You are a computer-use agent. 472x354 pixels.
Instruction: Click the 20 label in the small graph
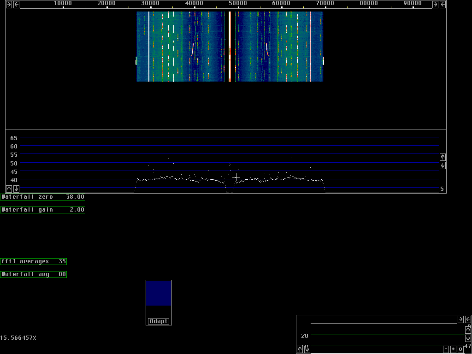(x=305, y=336)
